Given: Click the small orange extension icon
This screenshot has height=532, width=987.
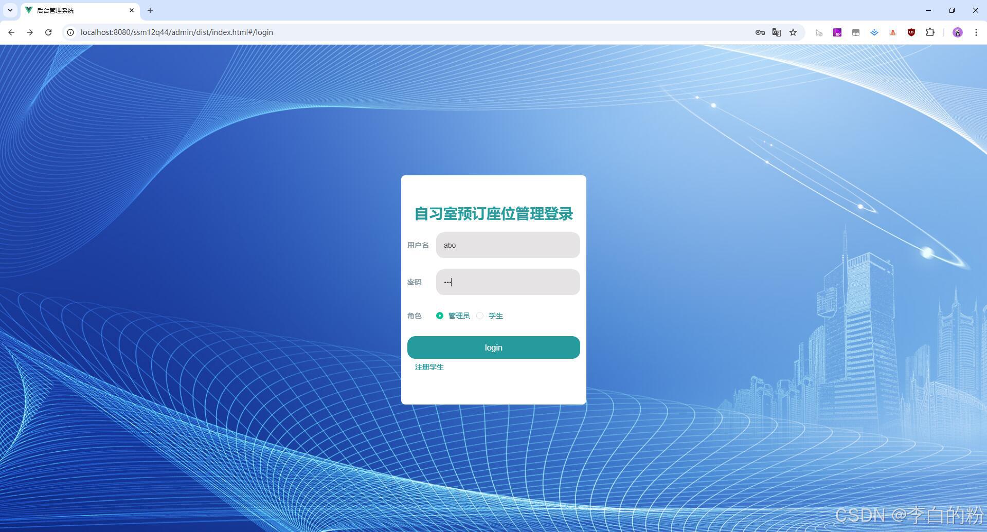Looking at the screenshot, I should [893, 32].
